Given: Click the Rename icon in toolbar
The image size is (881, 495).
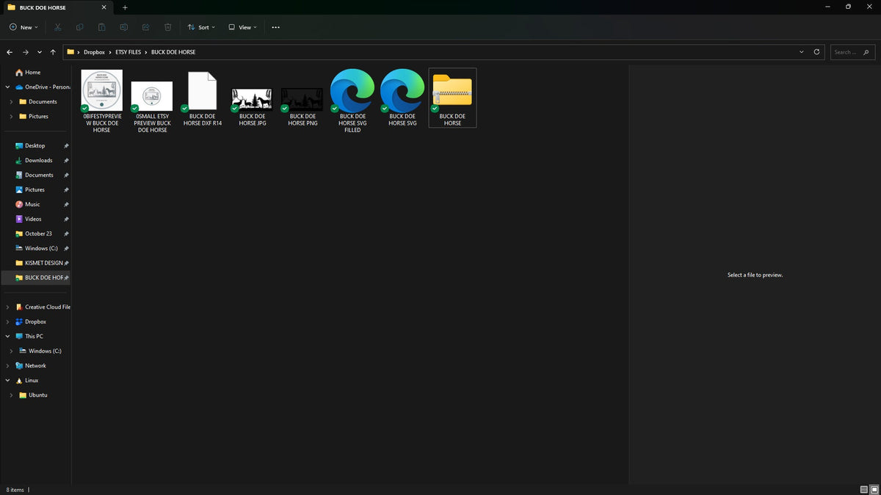Looking at the screenshot, I should [123, 27].
